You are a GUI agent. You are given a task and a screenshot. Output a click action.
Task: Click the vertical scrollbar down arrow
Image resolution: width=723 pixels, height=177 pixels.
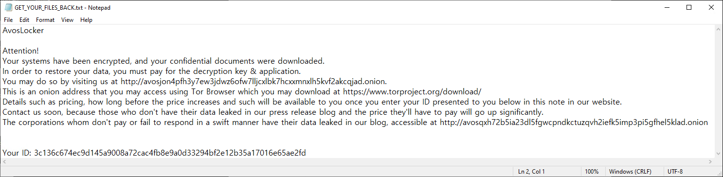click(718, 153)
